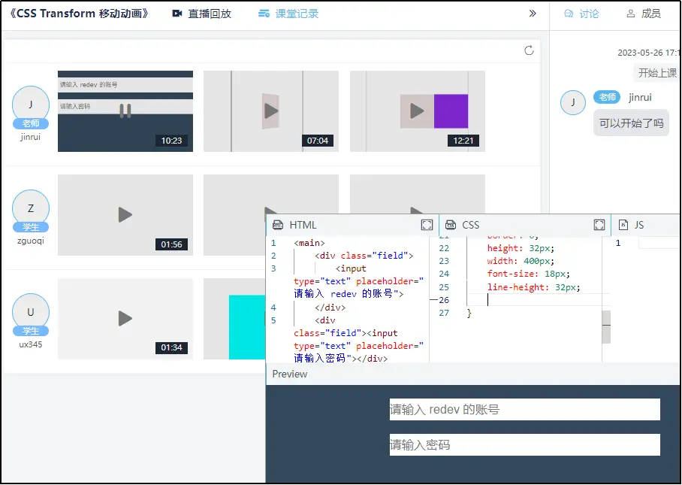The width and height of the screenshot is (682, 485).
Task: Collapse the sidebar with the double-chevron
Action: pyautogui.click(x=533, y=14)
